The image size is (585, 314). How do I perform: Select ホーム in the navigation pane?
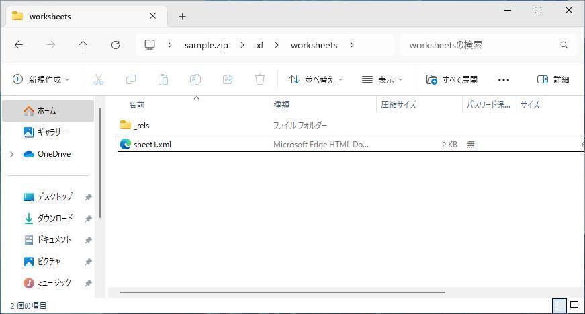point(48,111)
